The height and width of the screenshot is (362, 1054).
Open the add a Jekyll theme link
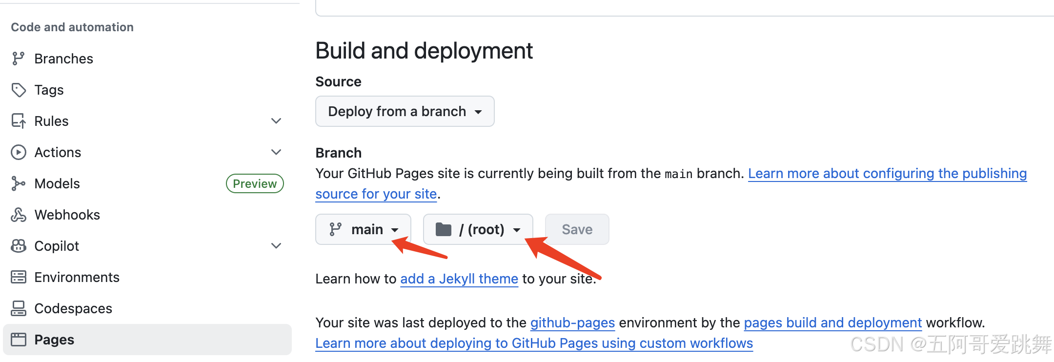tap(459, 279)
